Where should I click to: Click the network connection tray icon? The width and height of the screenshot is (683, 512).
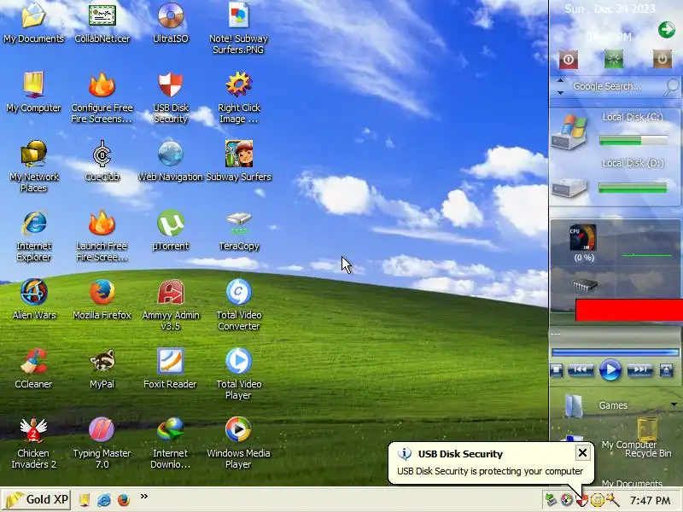[x=551, y=500]
